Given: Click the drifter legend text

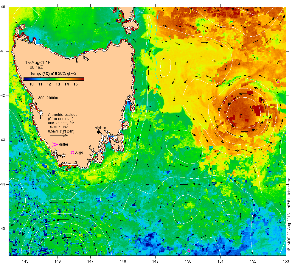Looking at the screenshot, I should (64, 144).
